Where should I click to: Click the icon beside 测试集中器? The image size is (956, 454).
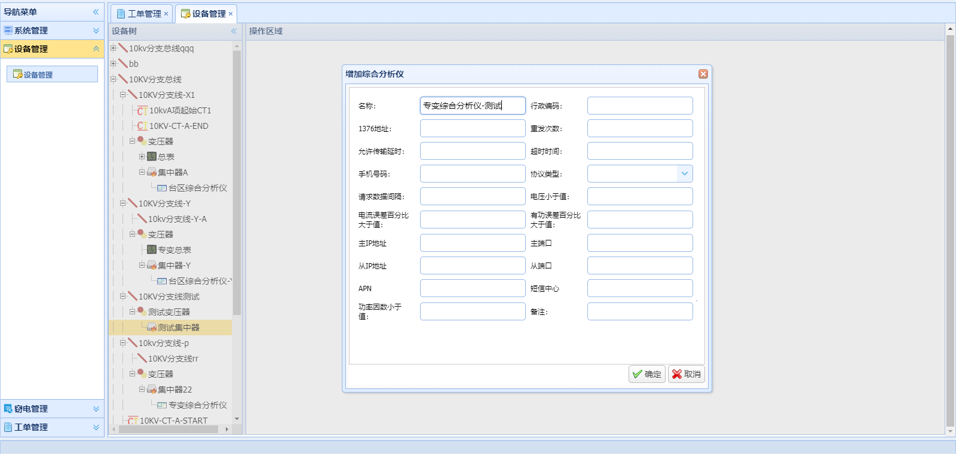(152, 327)
